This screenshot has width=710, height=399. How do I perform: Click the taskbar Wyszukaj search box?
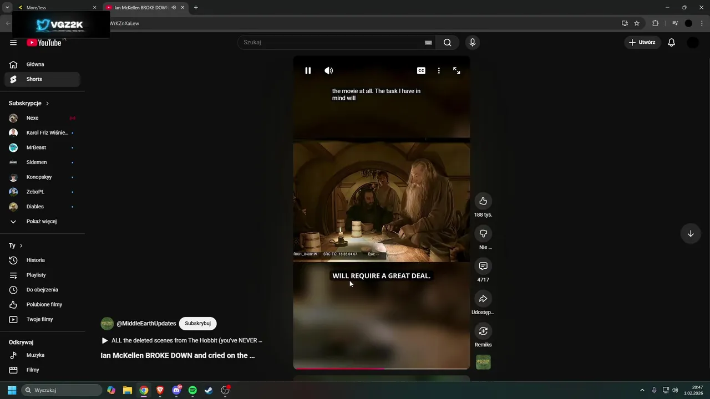point(62,390)
